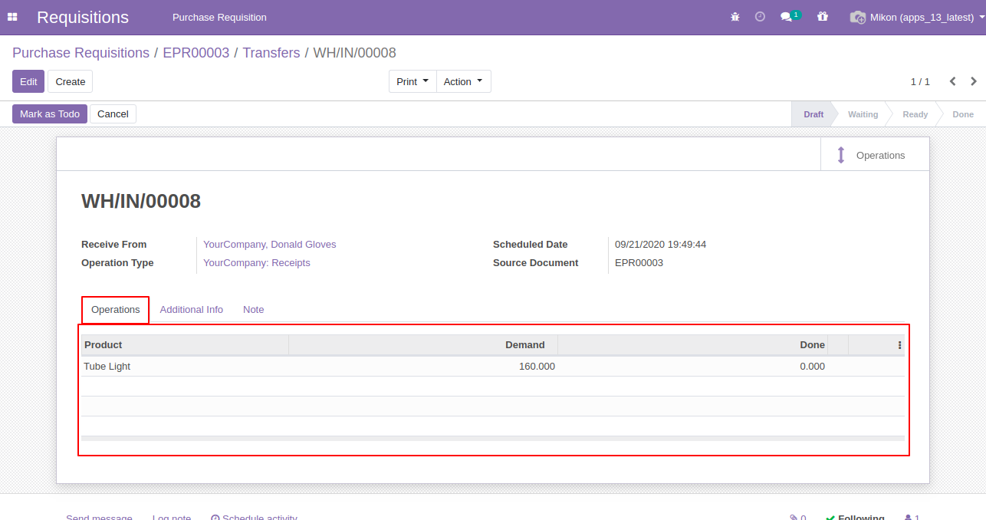Go to Purchase Requisitions breadcrumb
This screenshot has width=986, height=520.
tap(81, 53)
